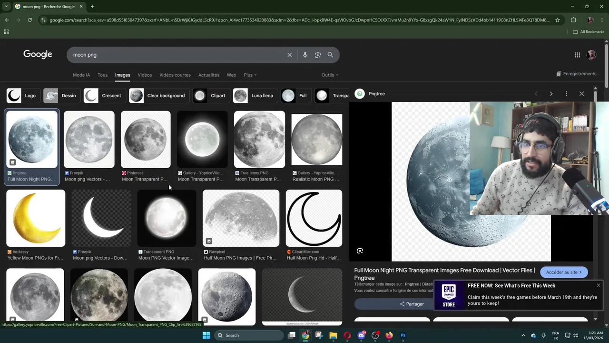This screenshot has height=343, width=609.
Task: Open the tab search dropdown arrow
Action: tap(6, 7)
